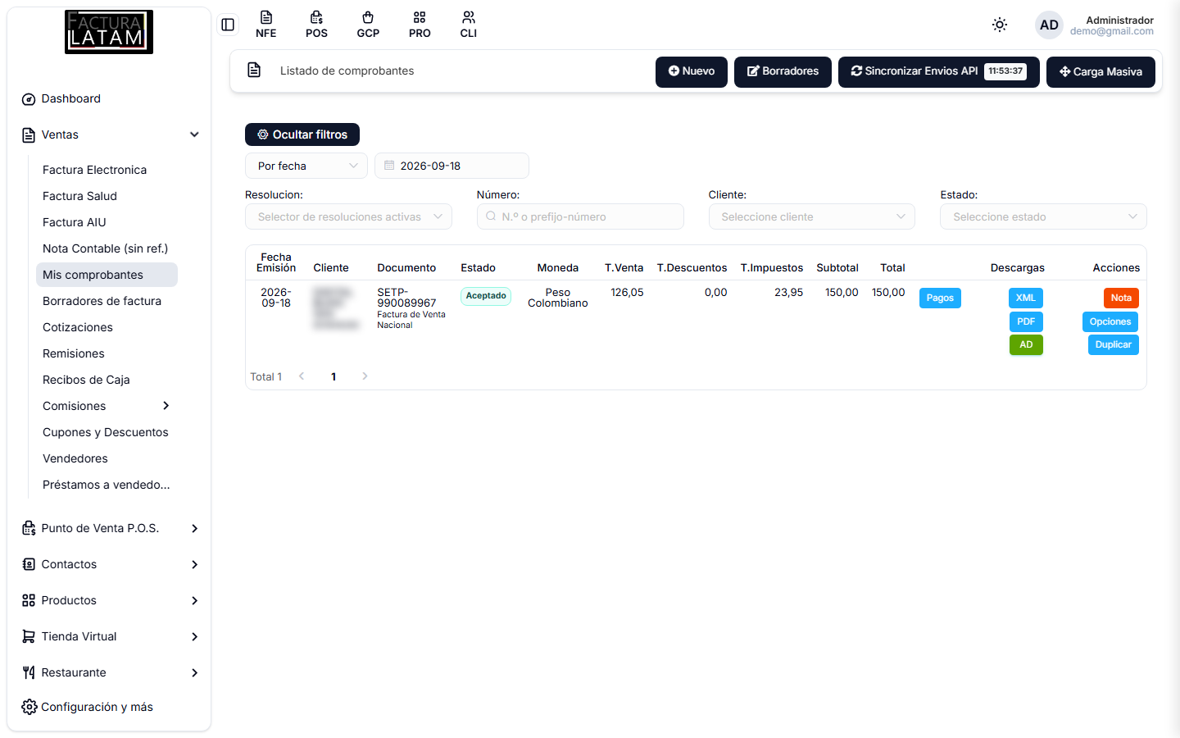Image resolution: width=1180 pixels, height=738 pixels.
Task: Open the CLI module icon
Action: click(469, 25)
